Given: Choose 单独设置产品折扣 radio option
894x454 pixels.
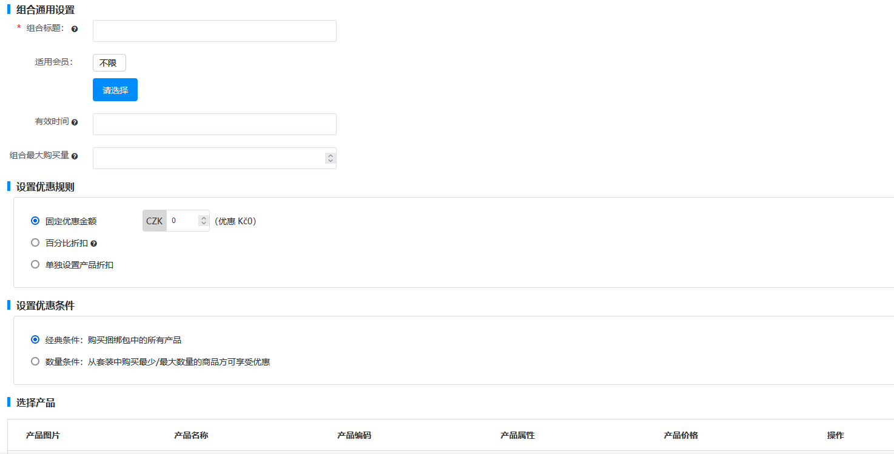Looking at the screenshot, I should pos(35,265).
